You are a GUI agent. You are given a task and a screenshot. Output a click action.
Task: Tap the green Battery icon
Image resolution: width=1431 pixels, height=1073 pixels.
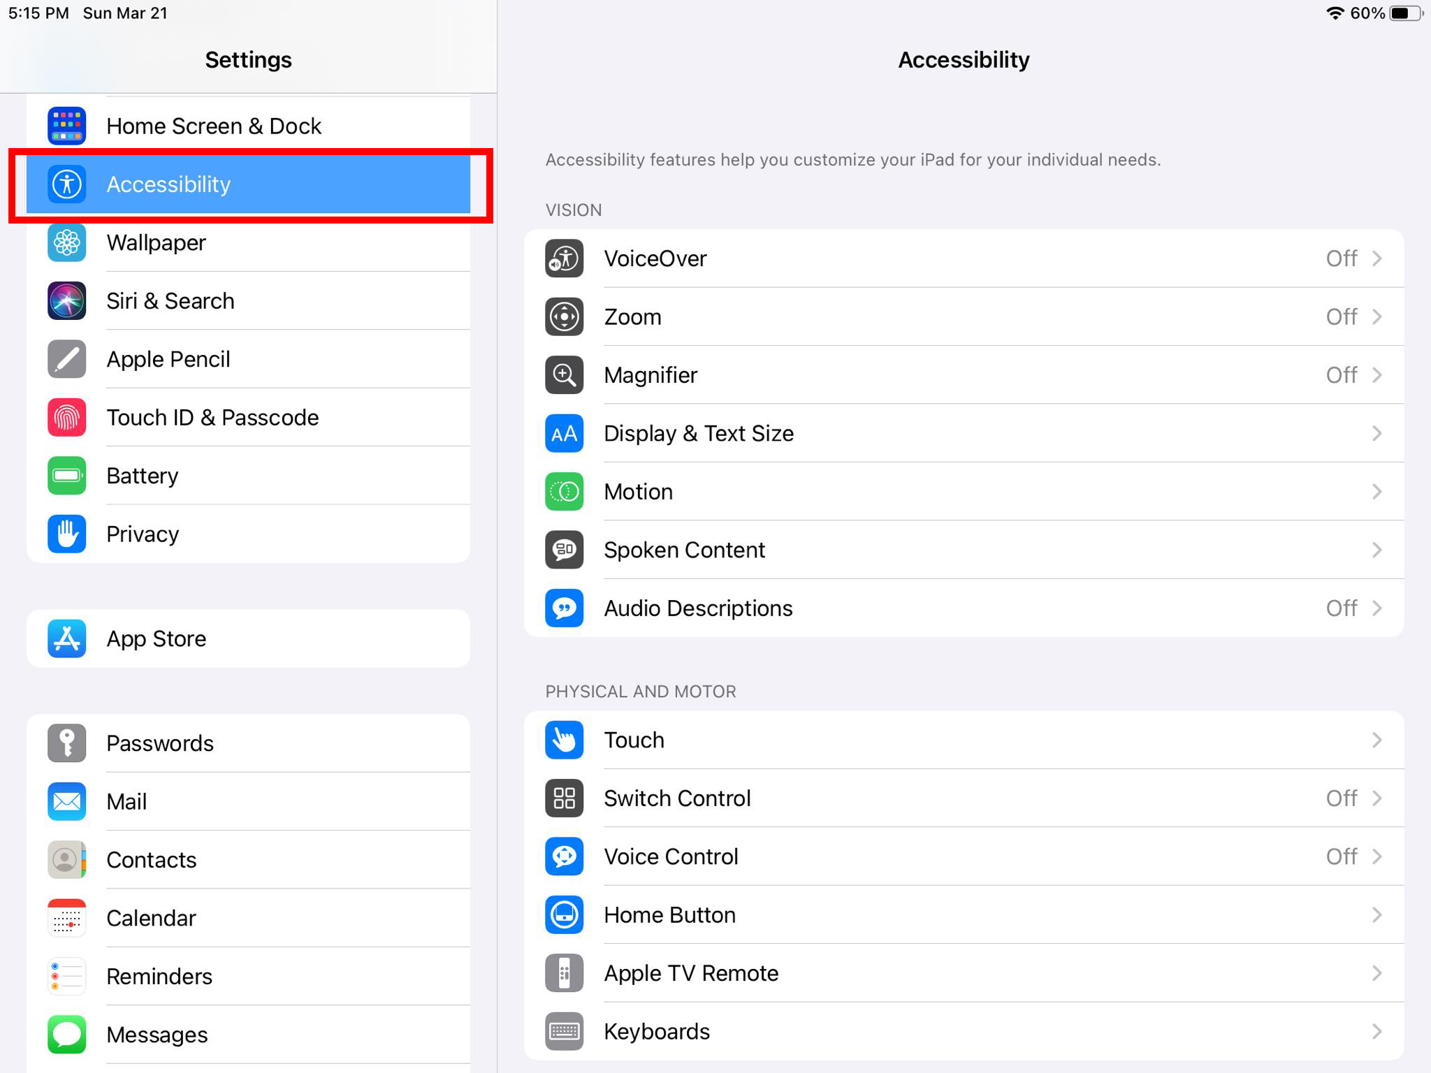(67, 476)
